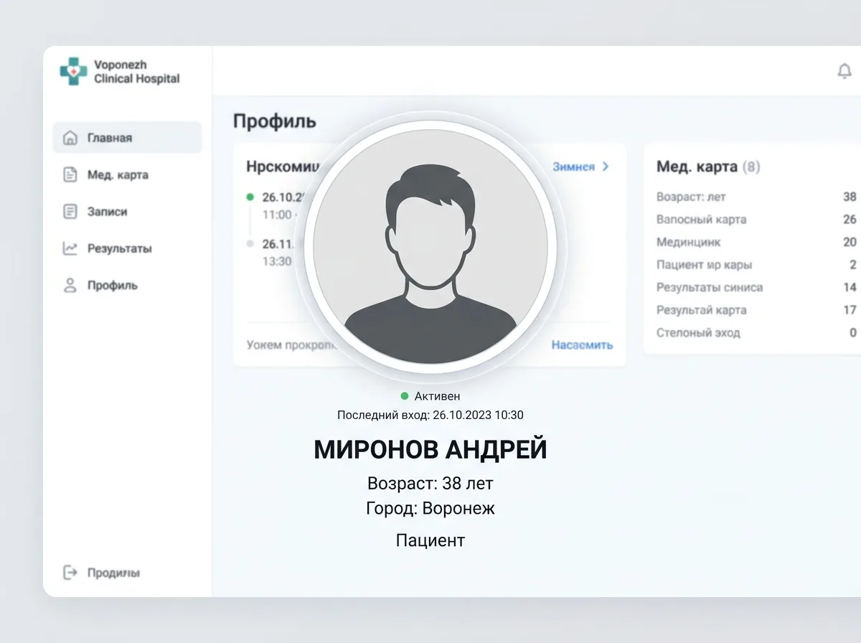Click the Последний вход timestamp text

tap(430, 415)
